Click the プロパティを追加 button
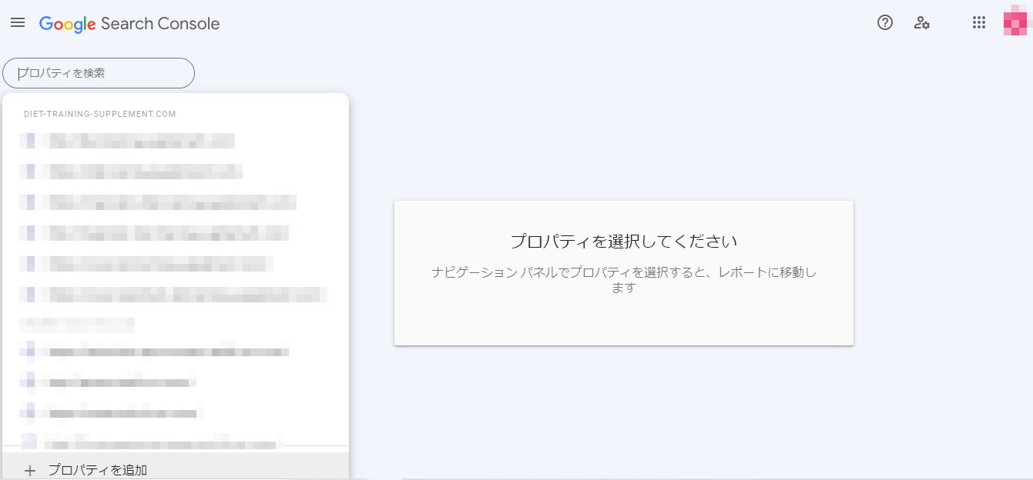Screen dimensions: 1033x480 pos(98,470)
